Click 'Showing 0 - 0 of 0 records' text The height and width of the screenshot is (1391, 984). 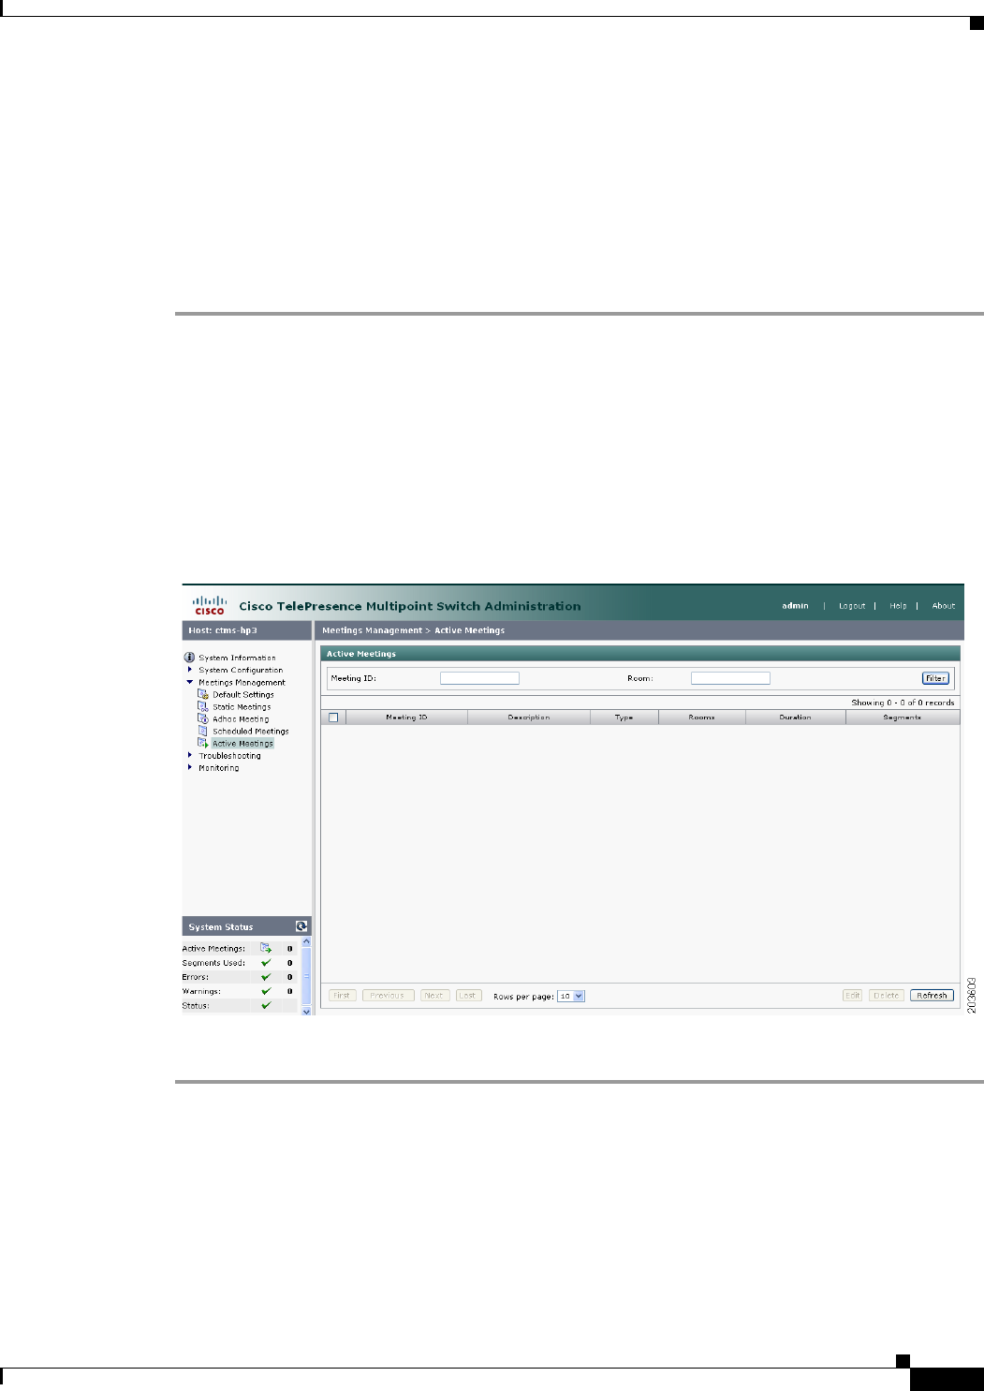[x=903, y=703]
